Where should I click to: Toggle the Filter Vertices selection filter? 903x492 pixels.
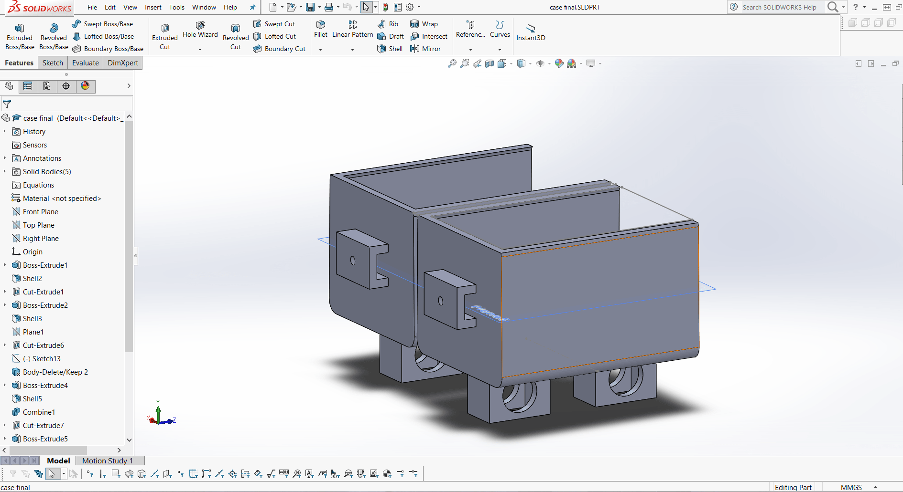[x=90, y=474]
